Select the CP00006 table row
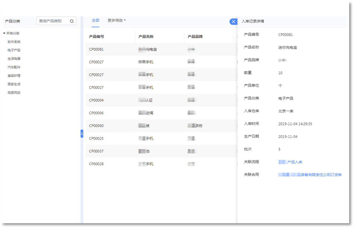 click(x=162, y=113)
